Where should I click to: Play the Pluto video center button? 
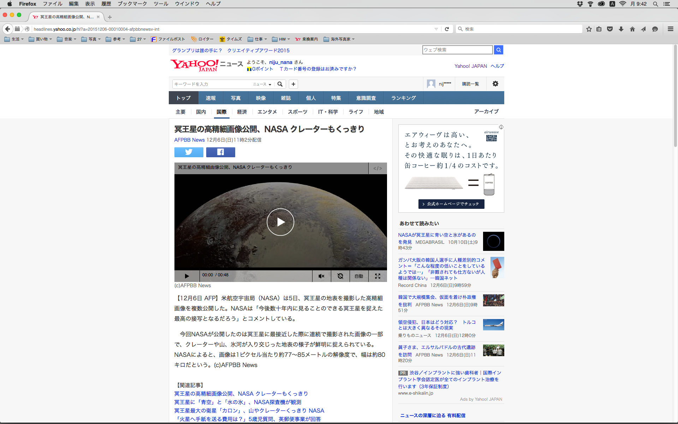point(280,222)
